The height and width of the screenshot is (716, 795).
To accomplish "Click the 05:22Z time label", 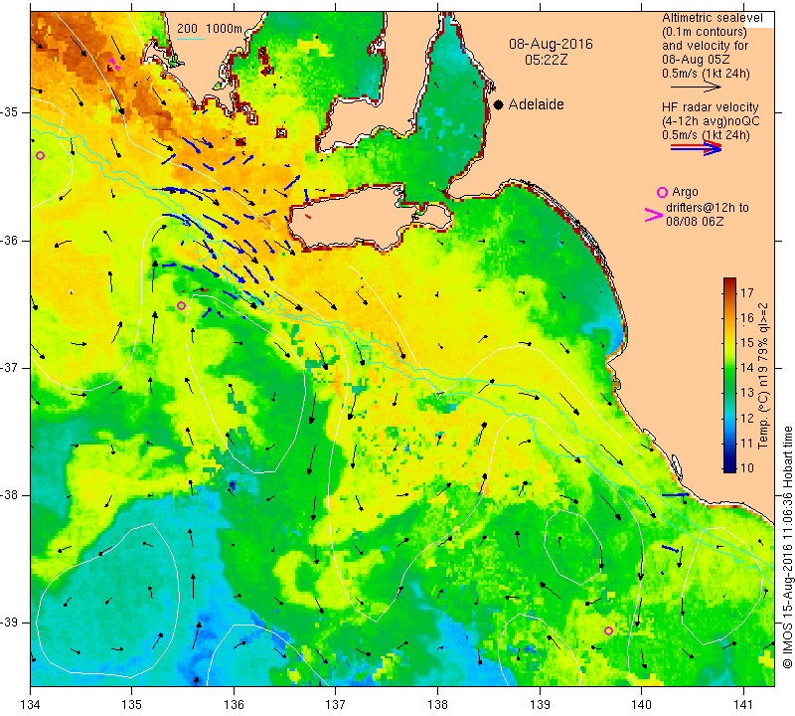I will 546,60.
